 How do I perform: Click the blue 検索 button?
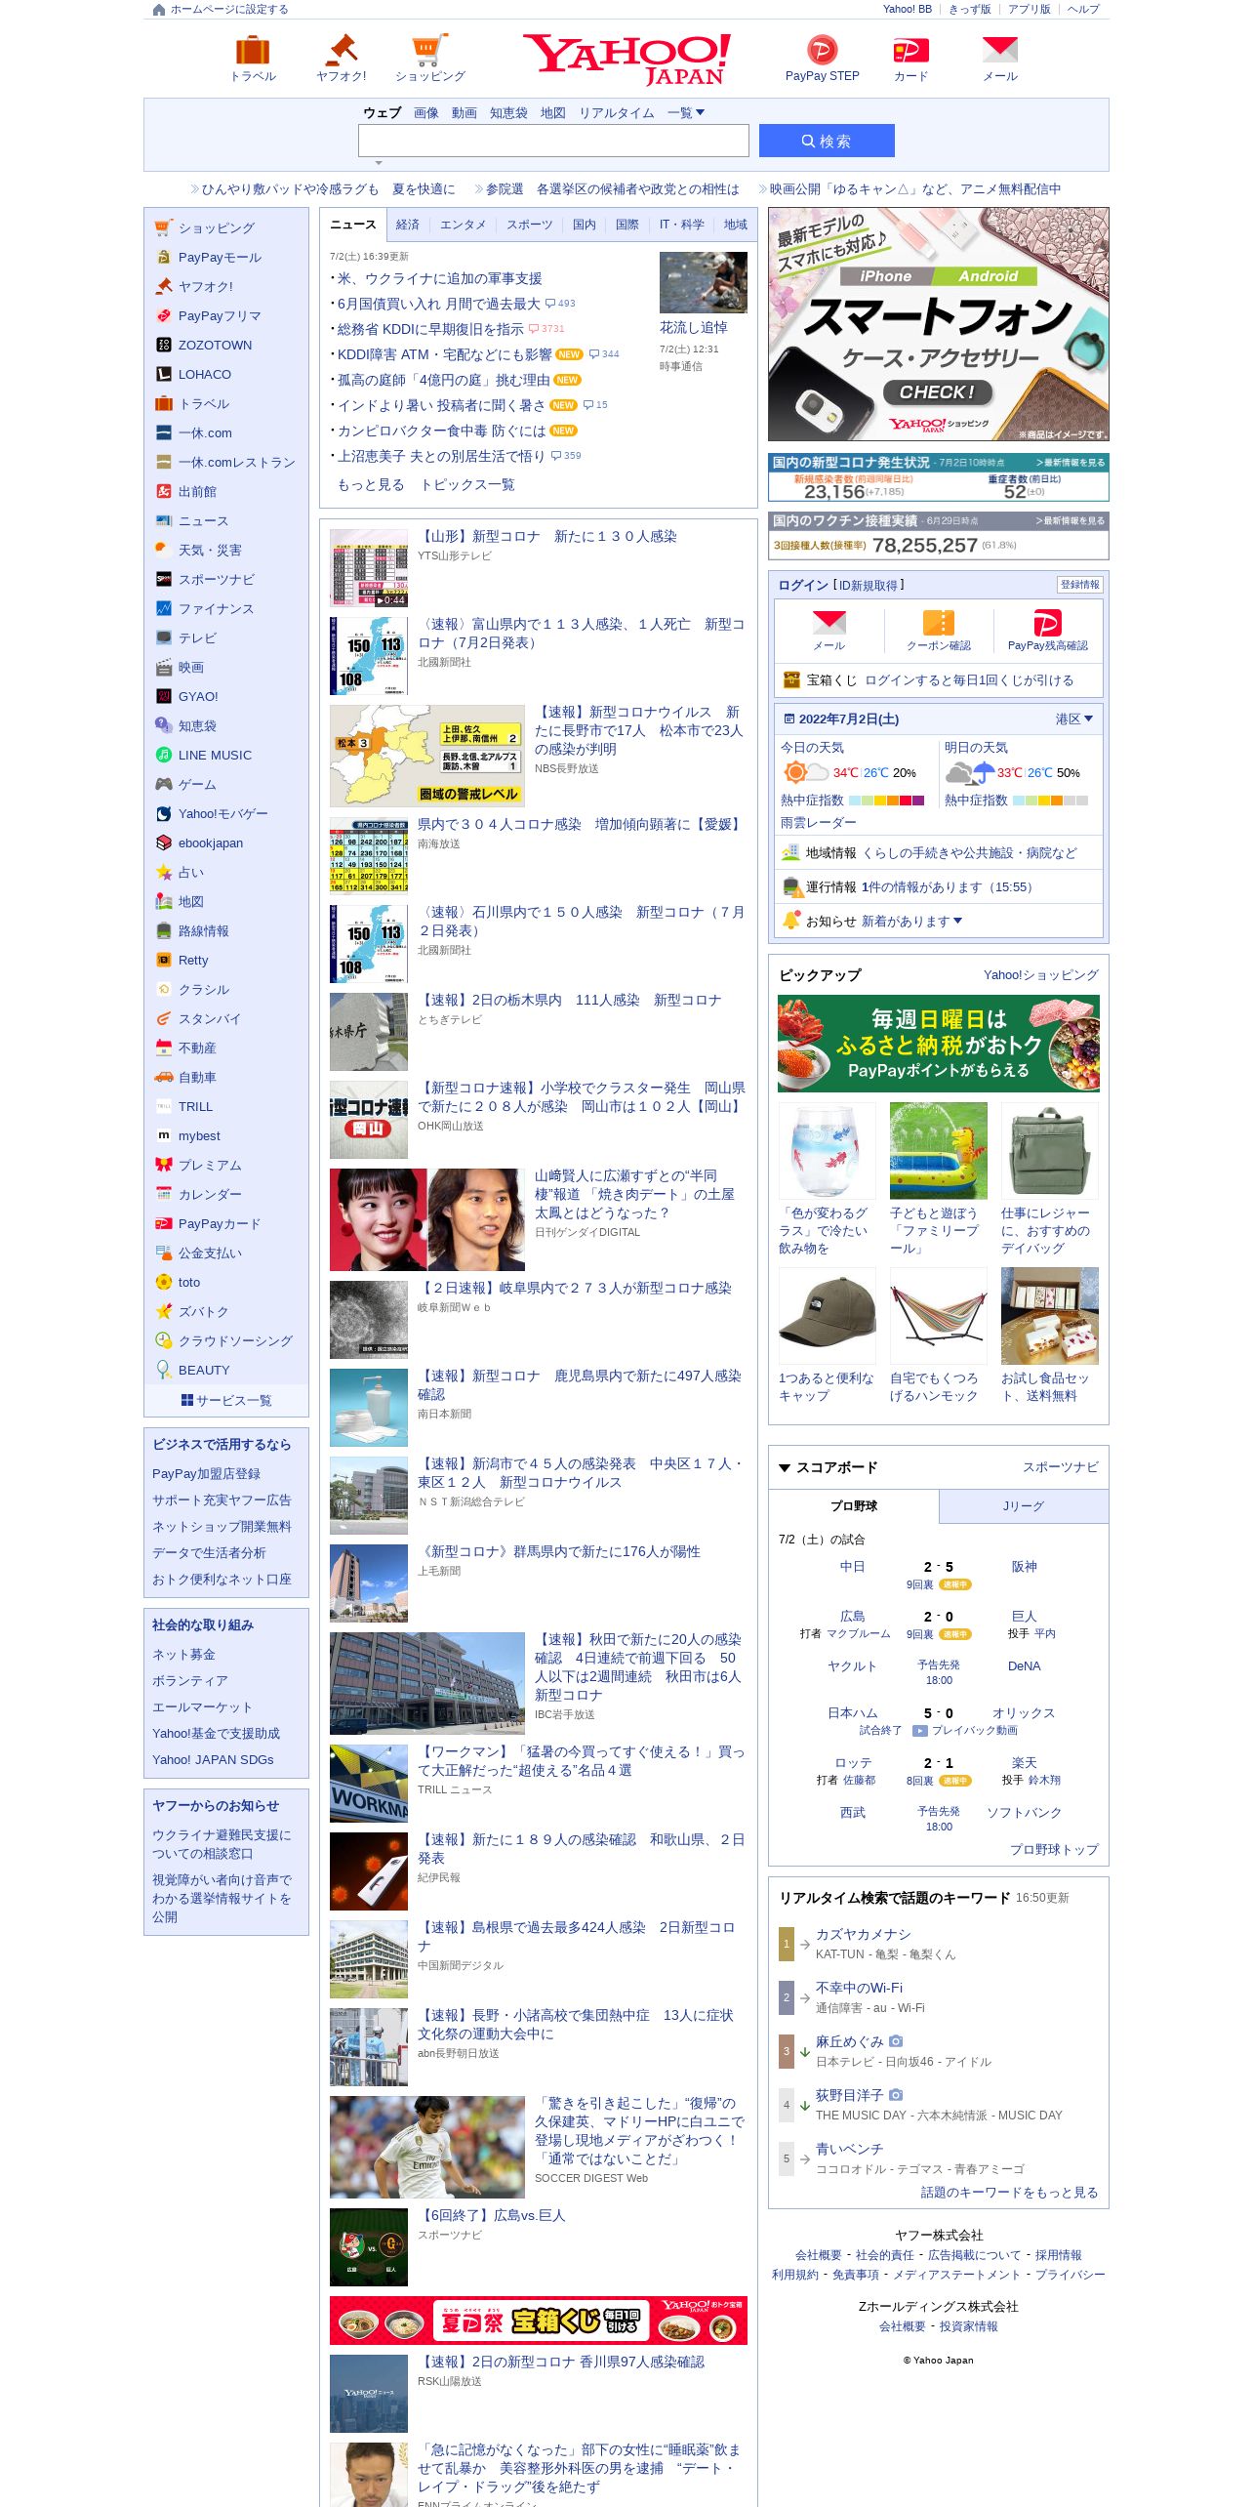(827, 141)
